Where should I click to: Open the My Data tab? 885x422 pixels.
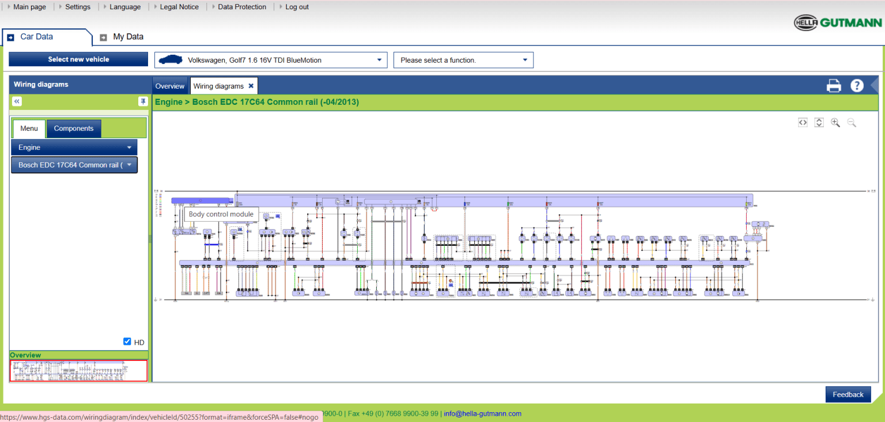(x=127, y=37)
